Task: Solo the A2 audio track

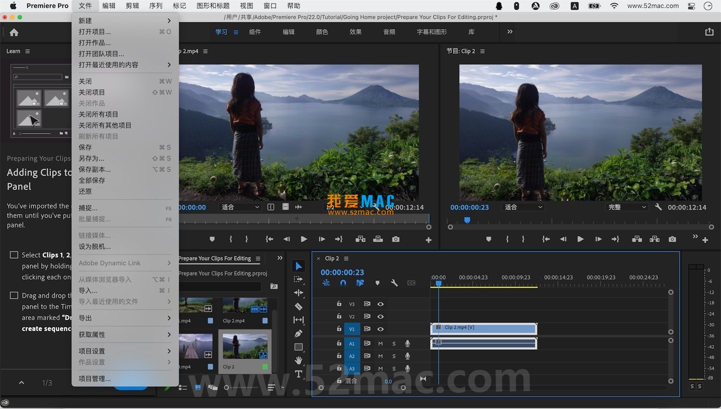Action: (394, 356)
